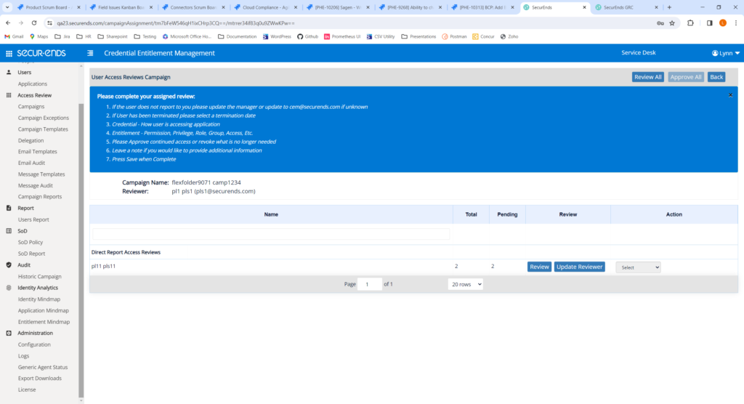This screenshot has width=744, height=404.
Task: Open Chrome three-dot menu
Action: coord(736,23)
